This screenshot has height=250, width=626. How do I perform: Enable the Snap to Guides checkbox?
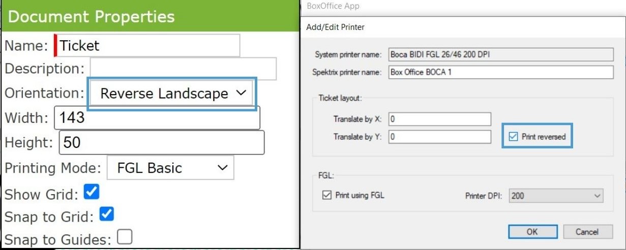click(x=125, y=237)
